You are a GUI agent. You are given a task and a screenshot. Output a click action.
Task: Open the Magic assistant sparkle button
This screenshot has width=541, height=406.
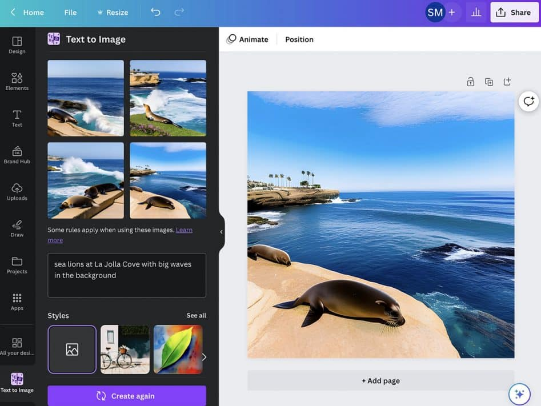click(519, 393)
